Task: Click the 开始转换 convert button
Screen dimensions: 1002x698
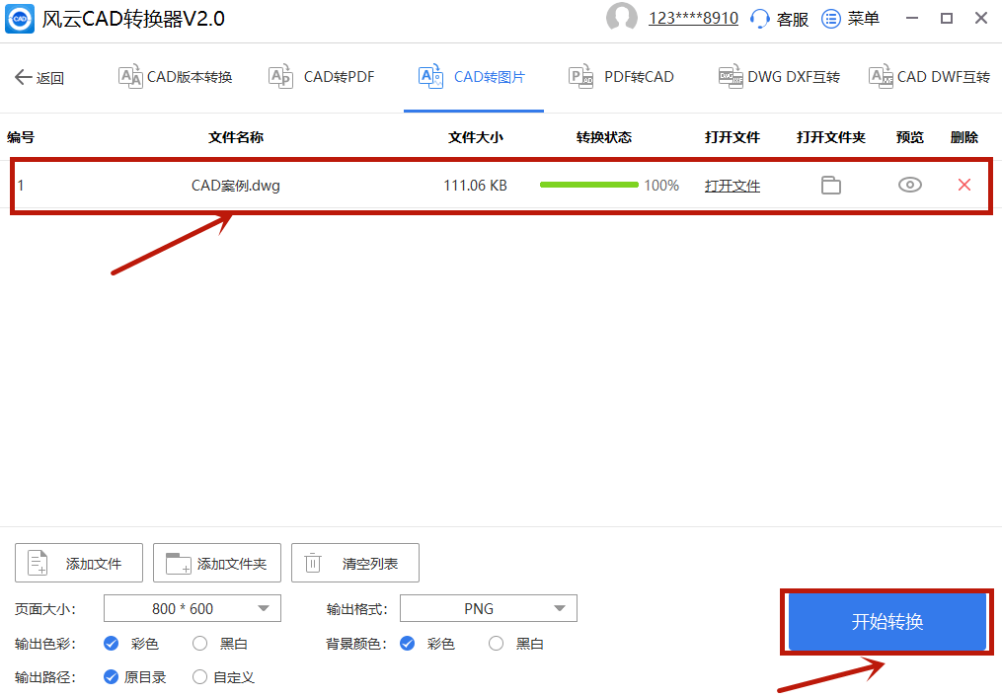Action: coord(885,622)
